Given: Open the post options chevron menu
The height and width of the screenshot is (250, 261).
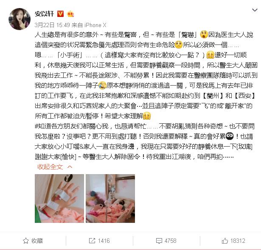Looking at the screenshot, I should [255, 10].
